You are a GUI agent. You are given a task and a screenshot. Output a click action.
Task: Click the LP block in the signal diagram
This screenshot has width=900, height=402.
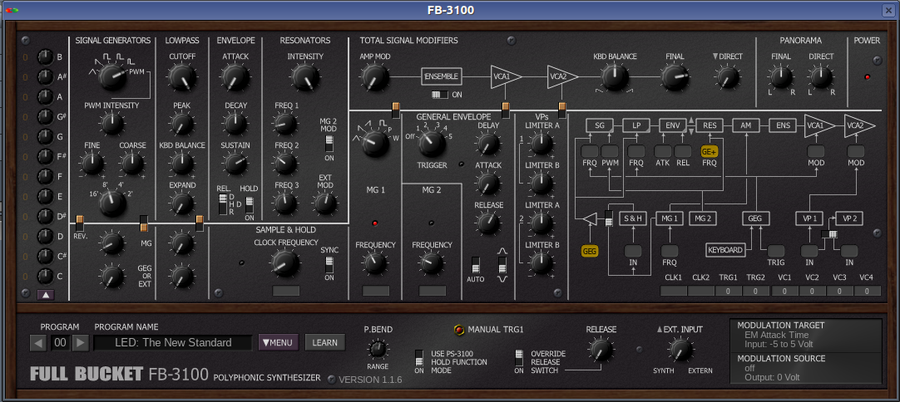pyautogui.click(x=635, y=125)
